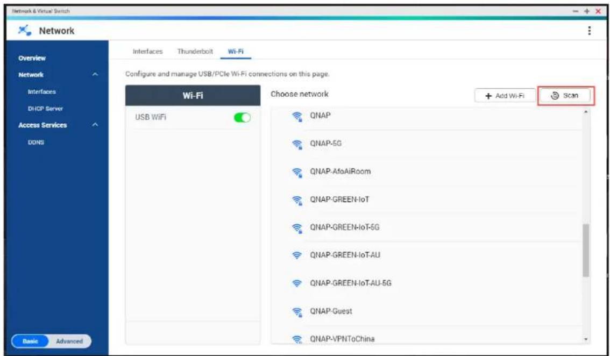Open the Interfaces tab
This screenshot has height=356, width=610.
[x=148, y=52]
